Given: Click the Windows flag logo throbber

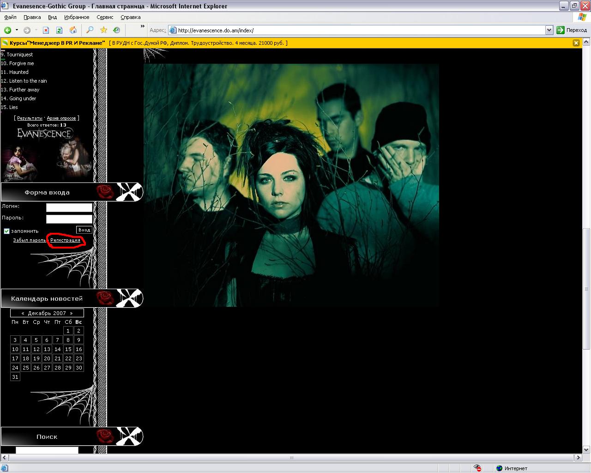Looking at the screenshot, I should point(582,17).
